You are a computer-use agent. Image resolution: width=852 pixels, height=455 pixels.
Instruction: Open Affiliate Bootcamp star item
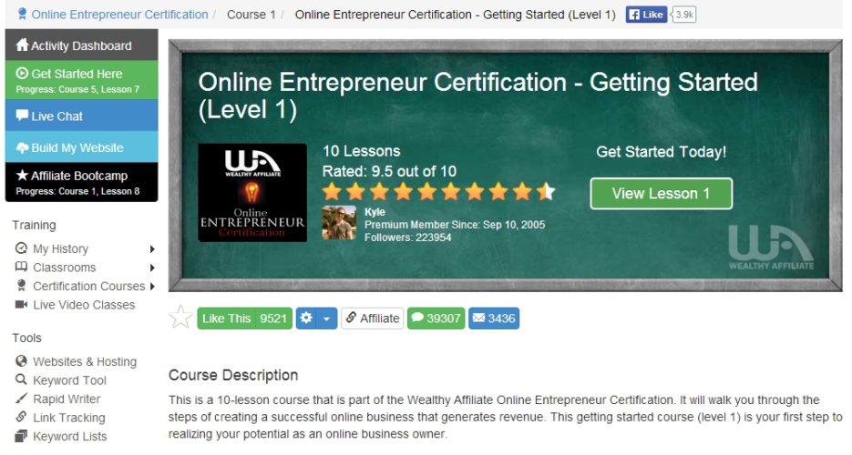(81, 182)
